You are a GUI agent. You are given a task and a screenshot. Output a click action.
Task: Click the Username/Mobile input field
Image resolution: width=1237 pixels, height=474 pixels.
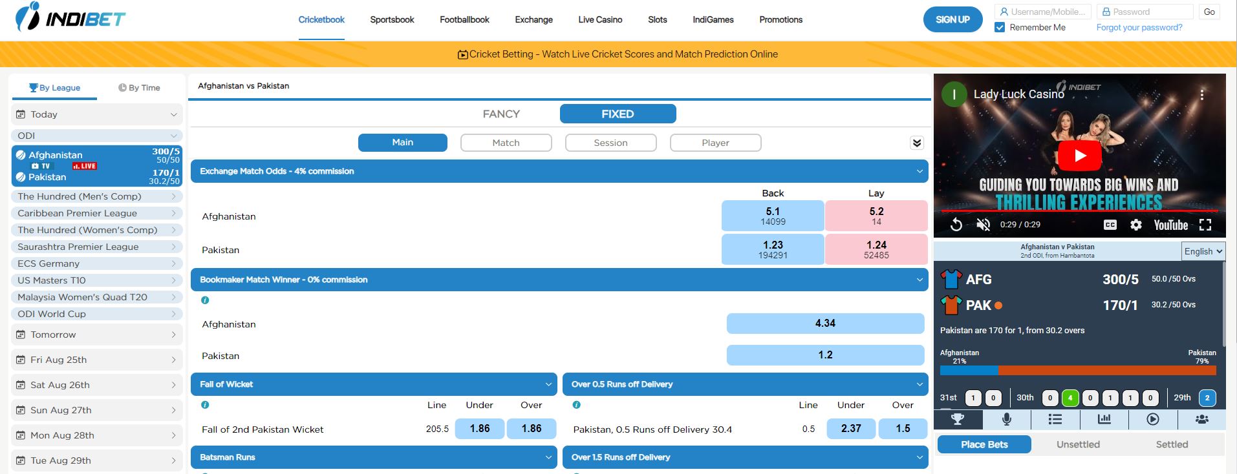pyautogui.click(x=1042, y=12)
